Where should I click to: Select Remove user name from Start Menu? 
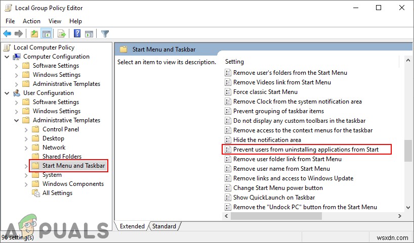click(281, 169)
